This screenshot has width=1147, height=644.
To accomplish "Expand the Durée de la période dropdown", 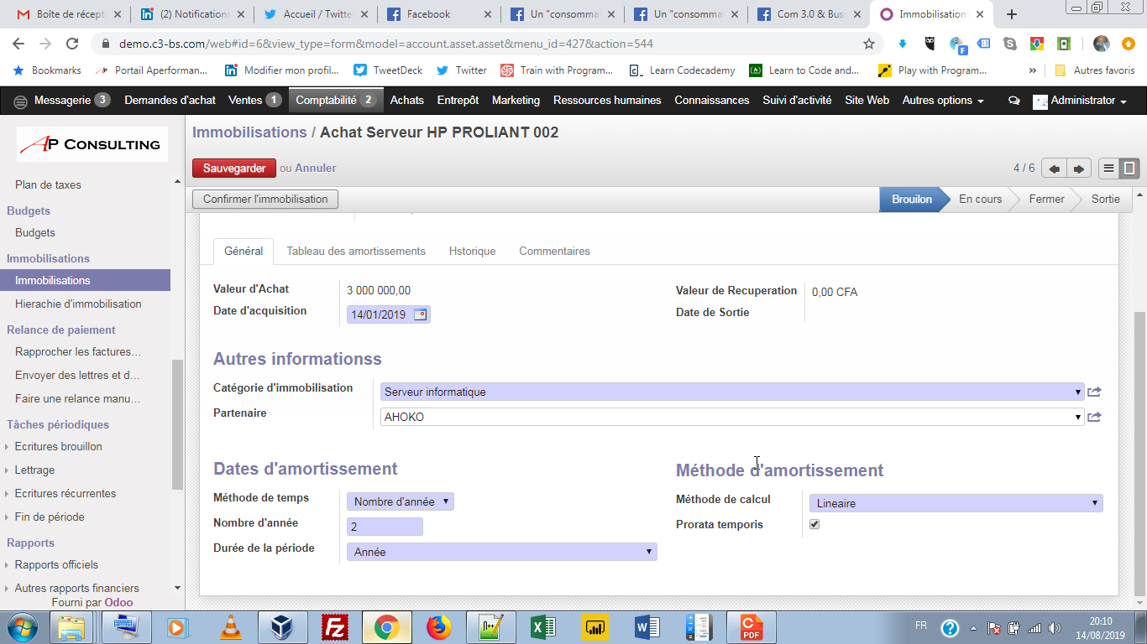I will [501, 552].
